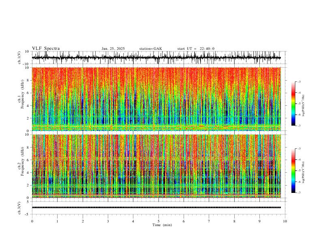Image resolution: width=321 pixels, height=248 pixels.
Task: Click the "station=GAK" header label
Action: pos(150,49)
